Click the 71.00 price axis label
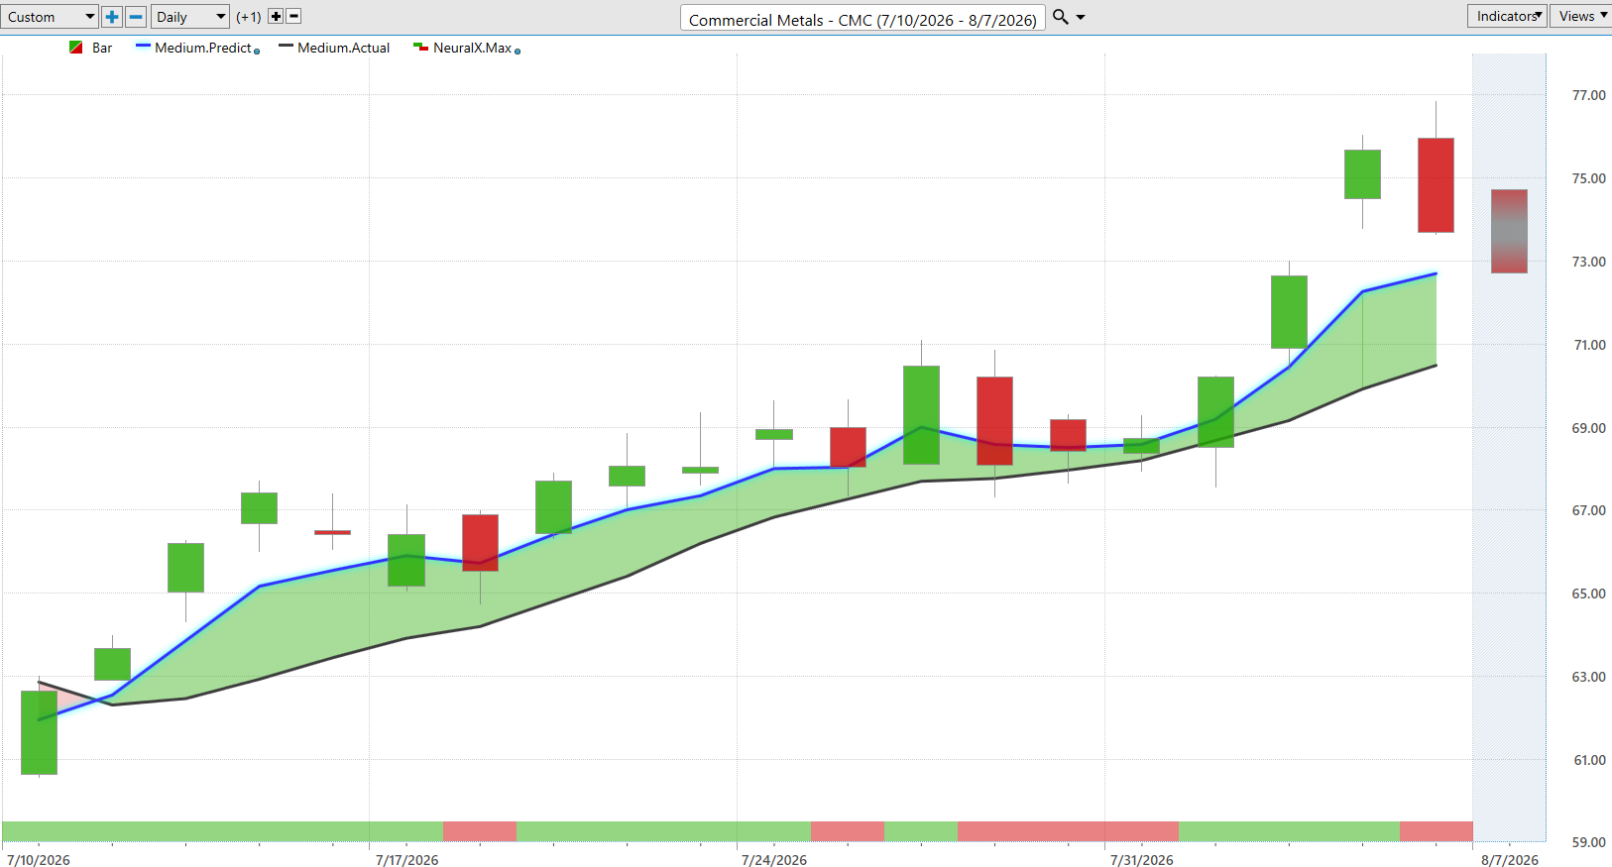Image resolution: width=1612 pixels, height=867 pixels. tap(1589, 345)
